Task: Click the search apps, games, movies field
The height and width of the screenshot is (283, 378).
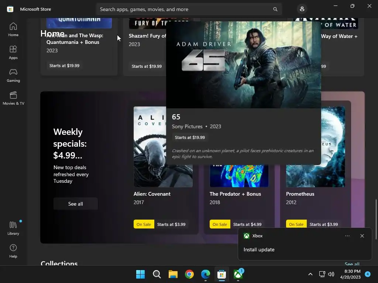Action: (189, 9)
